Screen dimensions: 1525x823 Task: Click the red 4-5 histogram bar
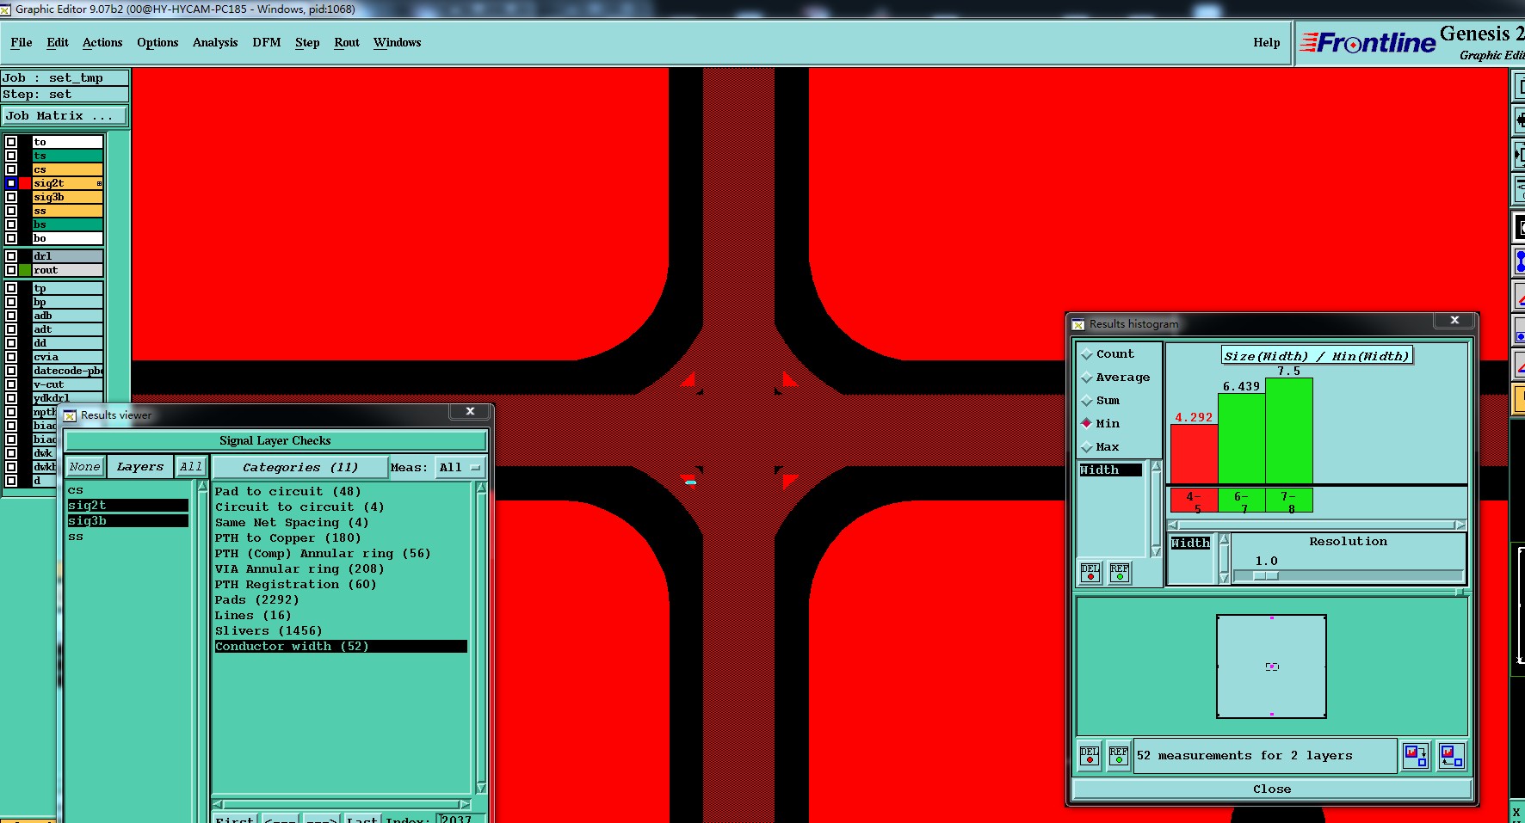(x=1195, y=454)
